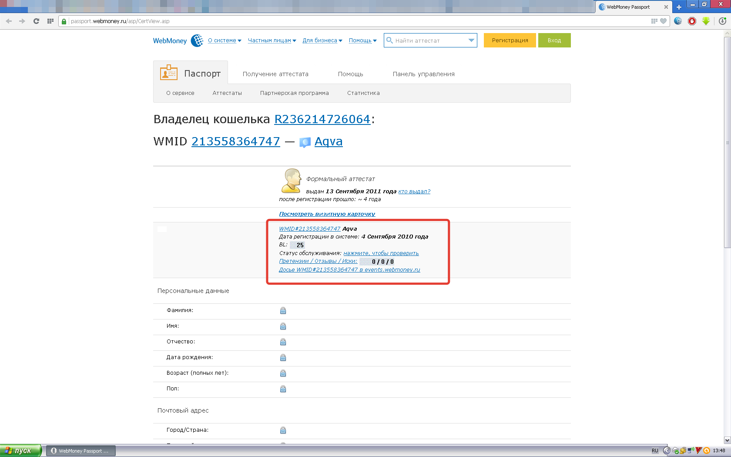
Task: Click the heart bookmark icon in address bar
Action: (x=663, y=21)
